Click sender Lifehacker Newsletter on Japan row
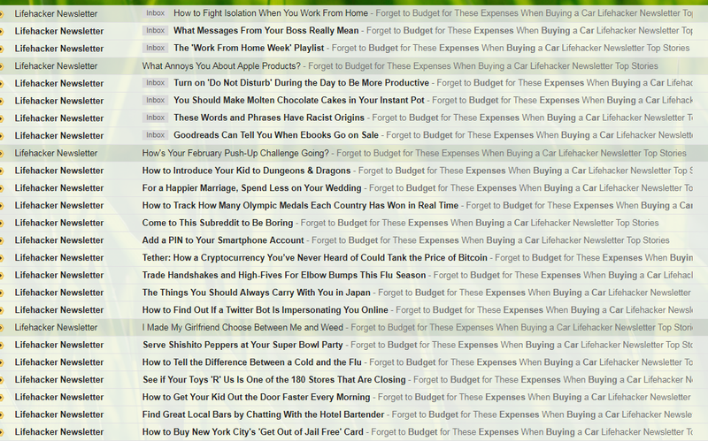 click(59, 293)
